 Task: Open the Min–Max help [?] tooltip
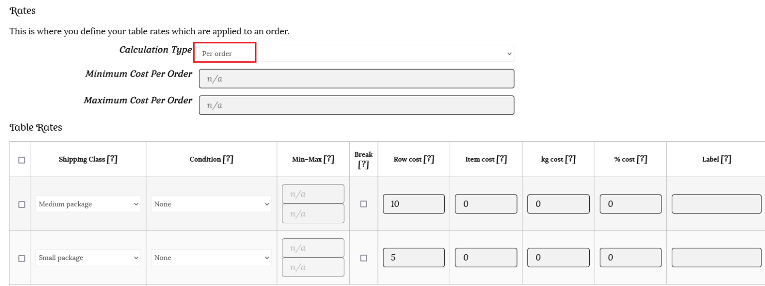[329, 160]
